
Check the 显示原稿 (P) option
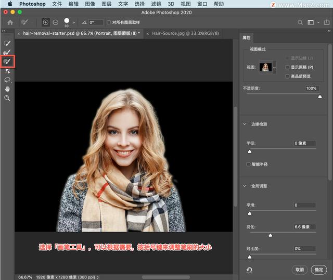[x=288, y=67]
